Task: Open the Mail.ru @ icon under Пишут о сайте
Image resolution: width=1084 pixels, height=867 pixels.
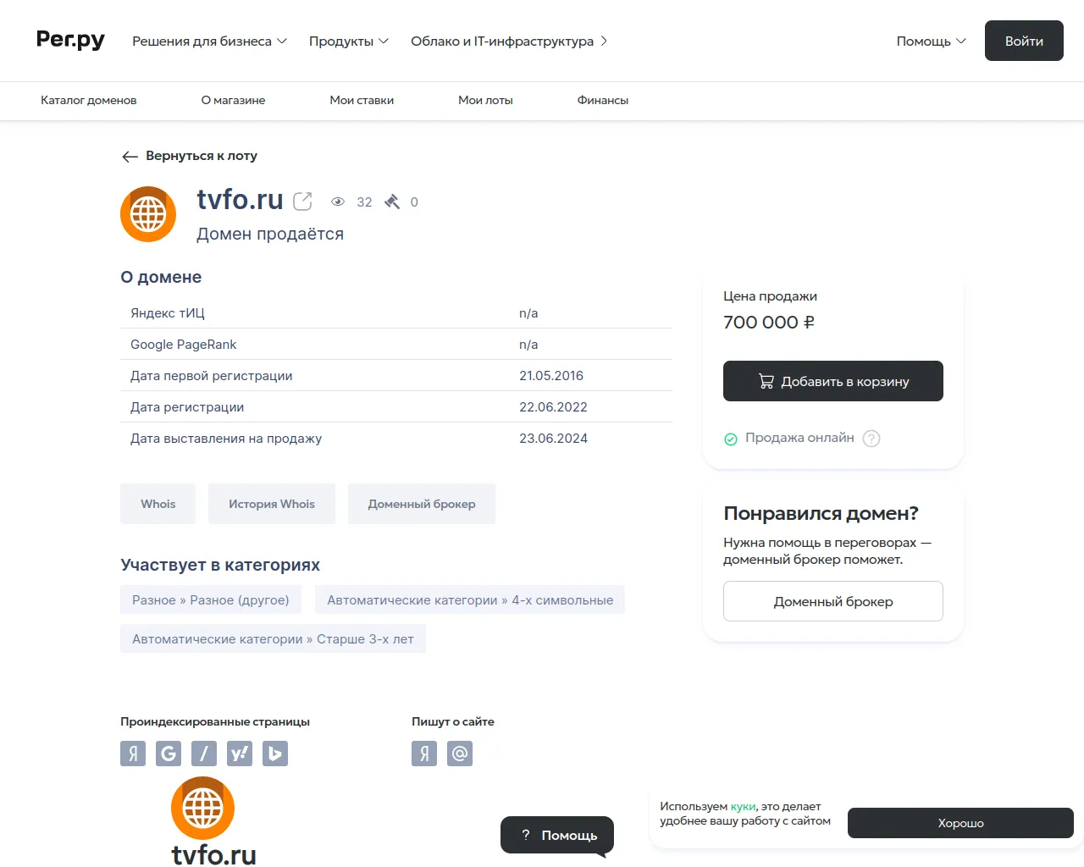Action: coord(460,754)
